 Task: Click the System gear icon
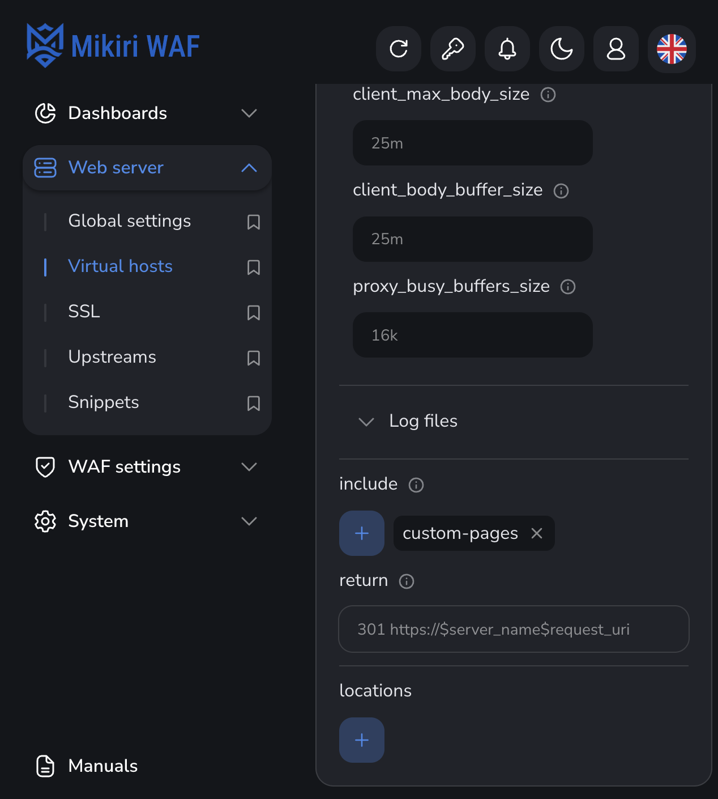point(45,521)
